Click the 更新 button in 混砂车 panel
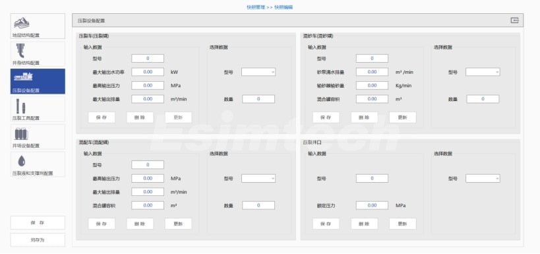Image resolution: width=540 pixels, height=254 pixels. click(x=403, y=117)
